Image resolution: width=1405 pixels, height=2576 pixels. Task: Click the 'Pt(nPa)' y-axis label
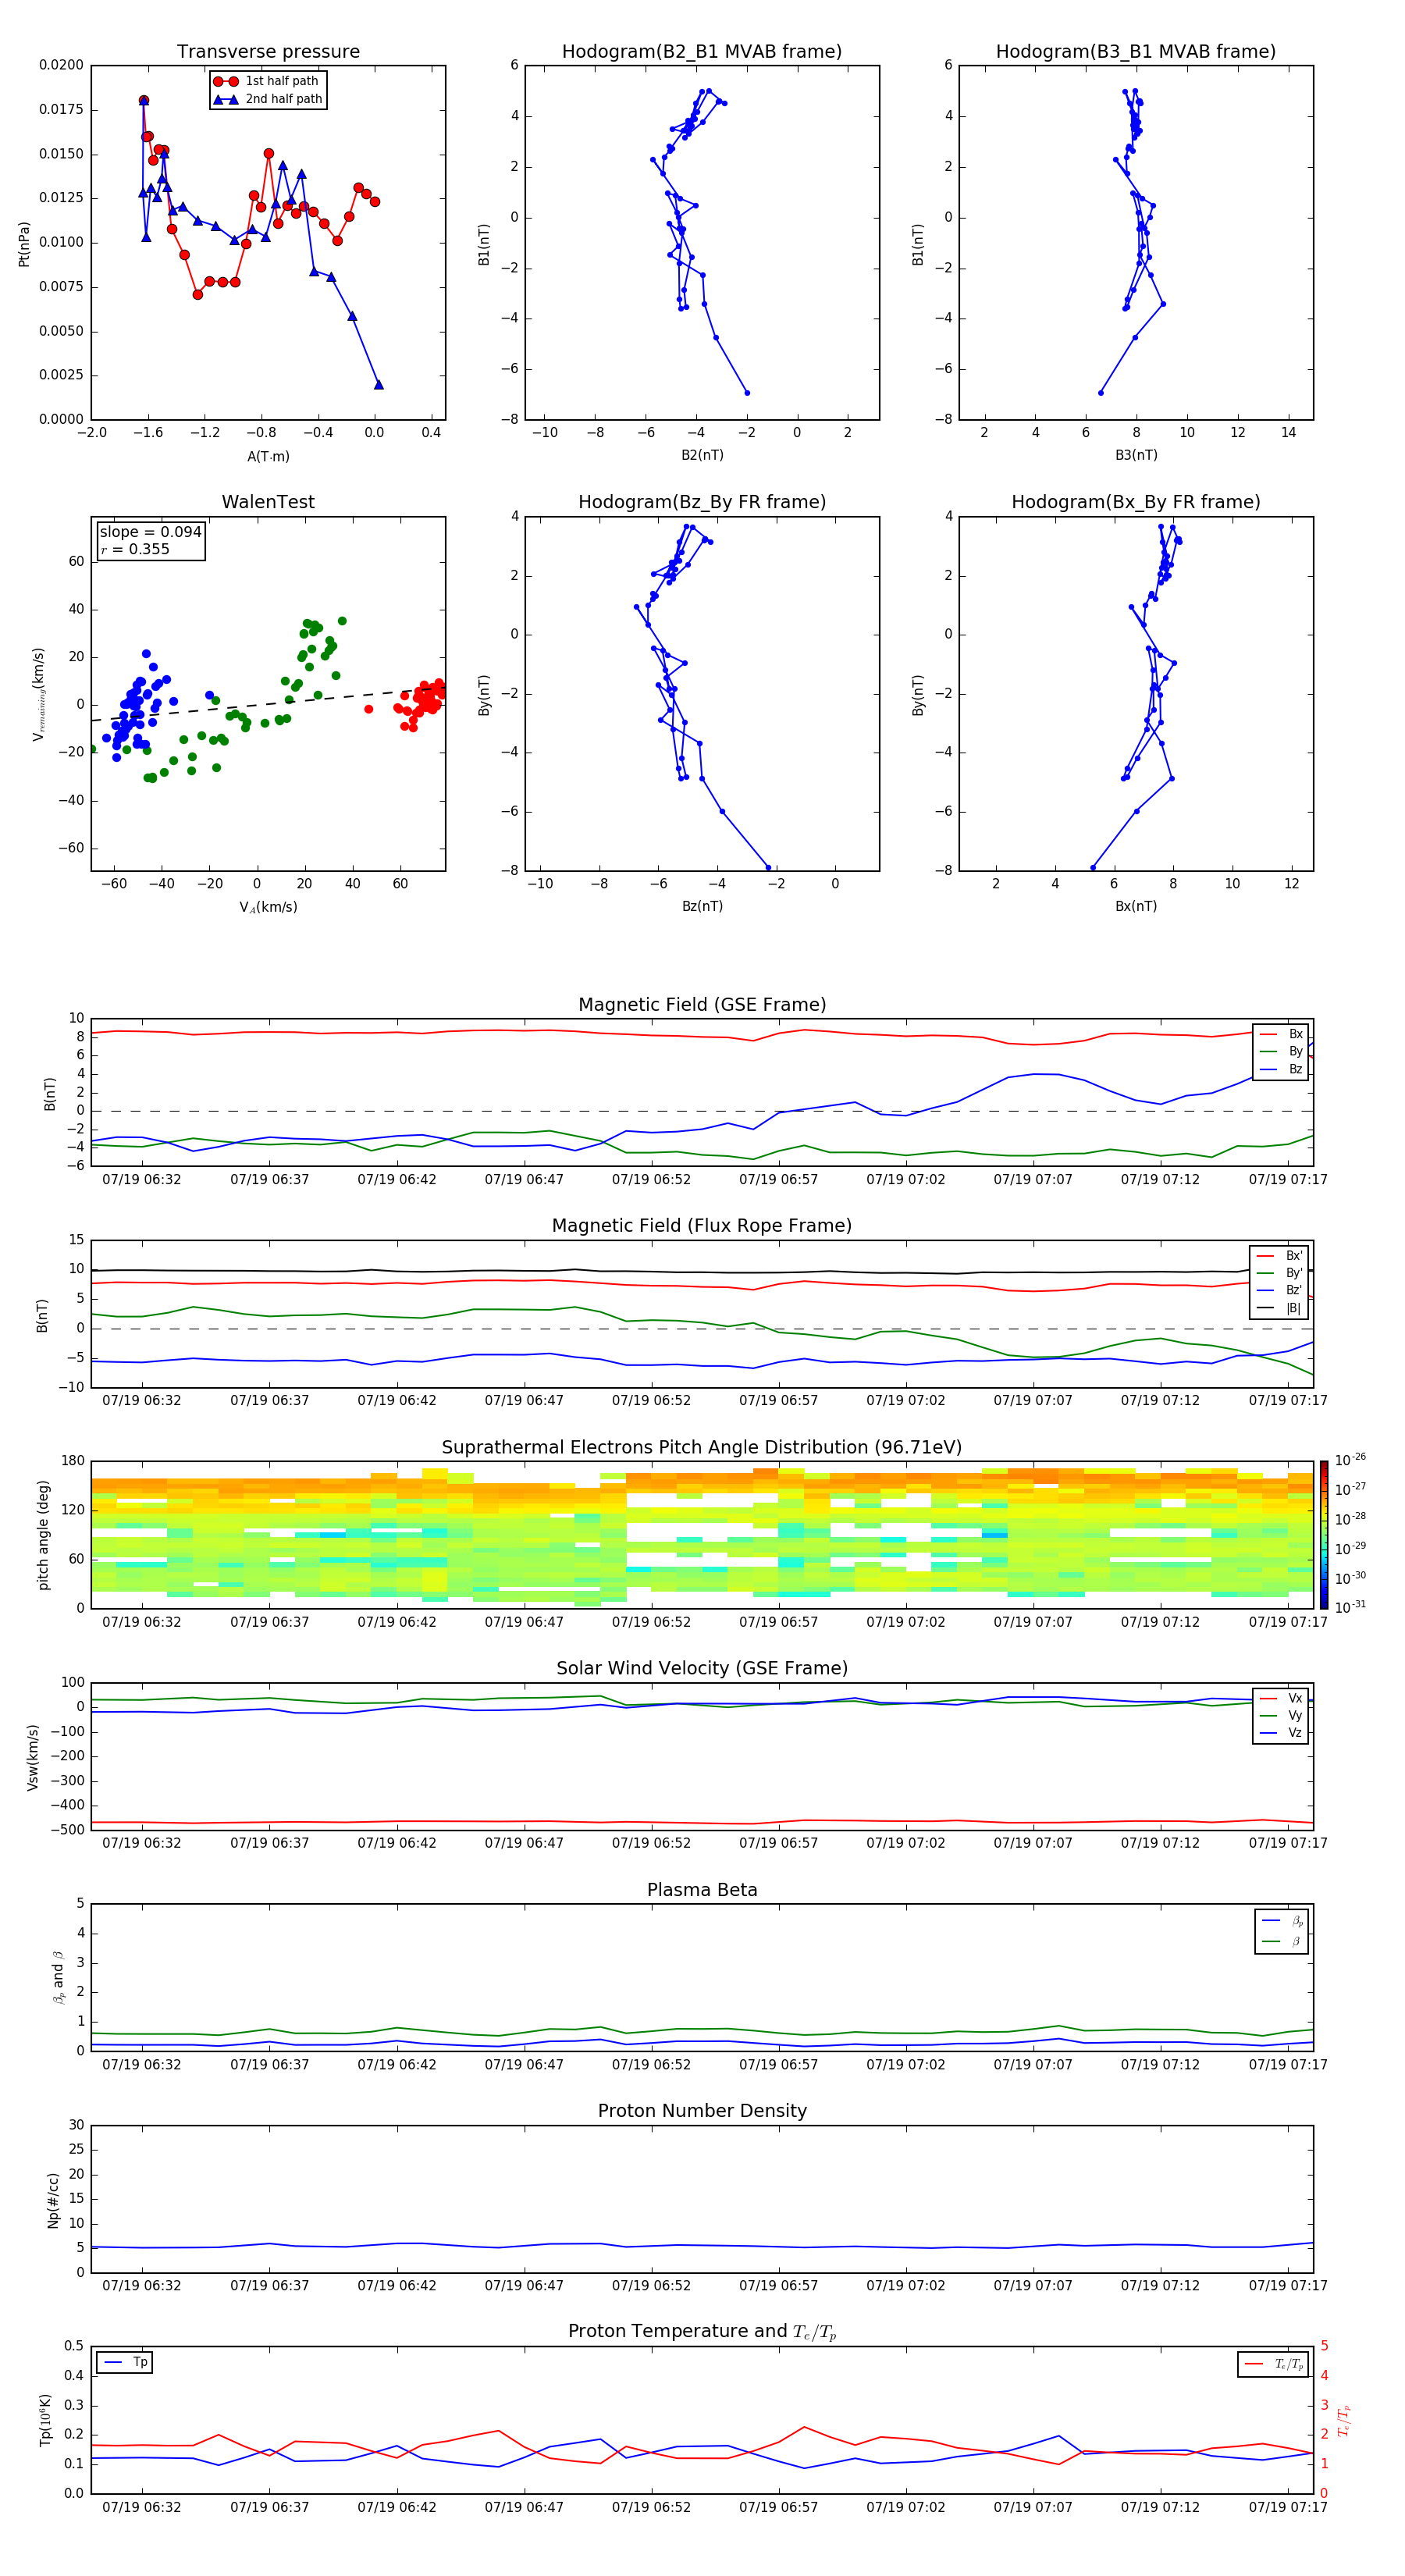pos(24,243)
